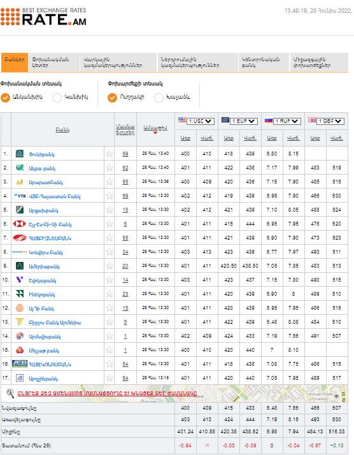The height and width of the screenshot is (455, 354).
Task: Click the ID Bank logo in row 12
Action: click(20, 308)
